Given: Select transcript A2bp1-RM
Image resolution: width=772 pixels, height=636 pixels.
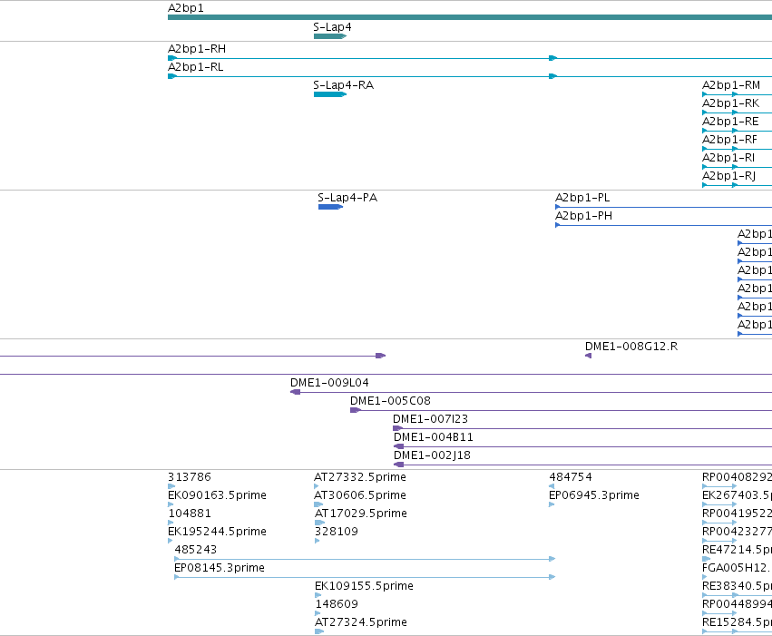Looking at the screenshot, I should pyautogui.click(x=737, y=94).
